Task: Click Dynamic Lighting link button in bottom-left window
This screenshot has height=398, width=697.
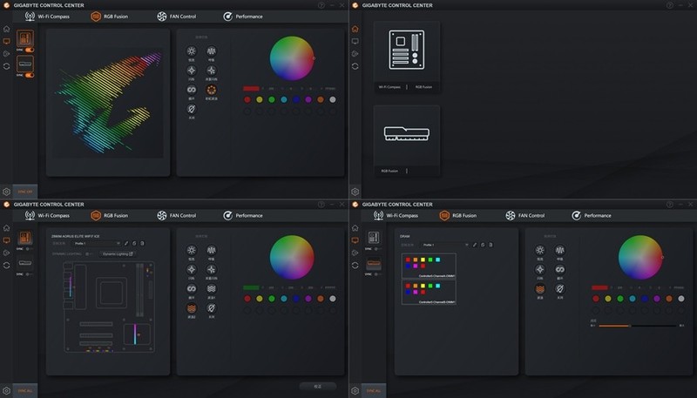Action: pos(118,254)
